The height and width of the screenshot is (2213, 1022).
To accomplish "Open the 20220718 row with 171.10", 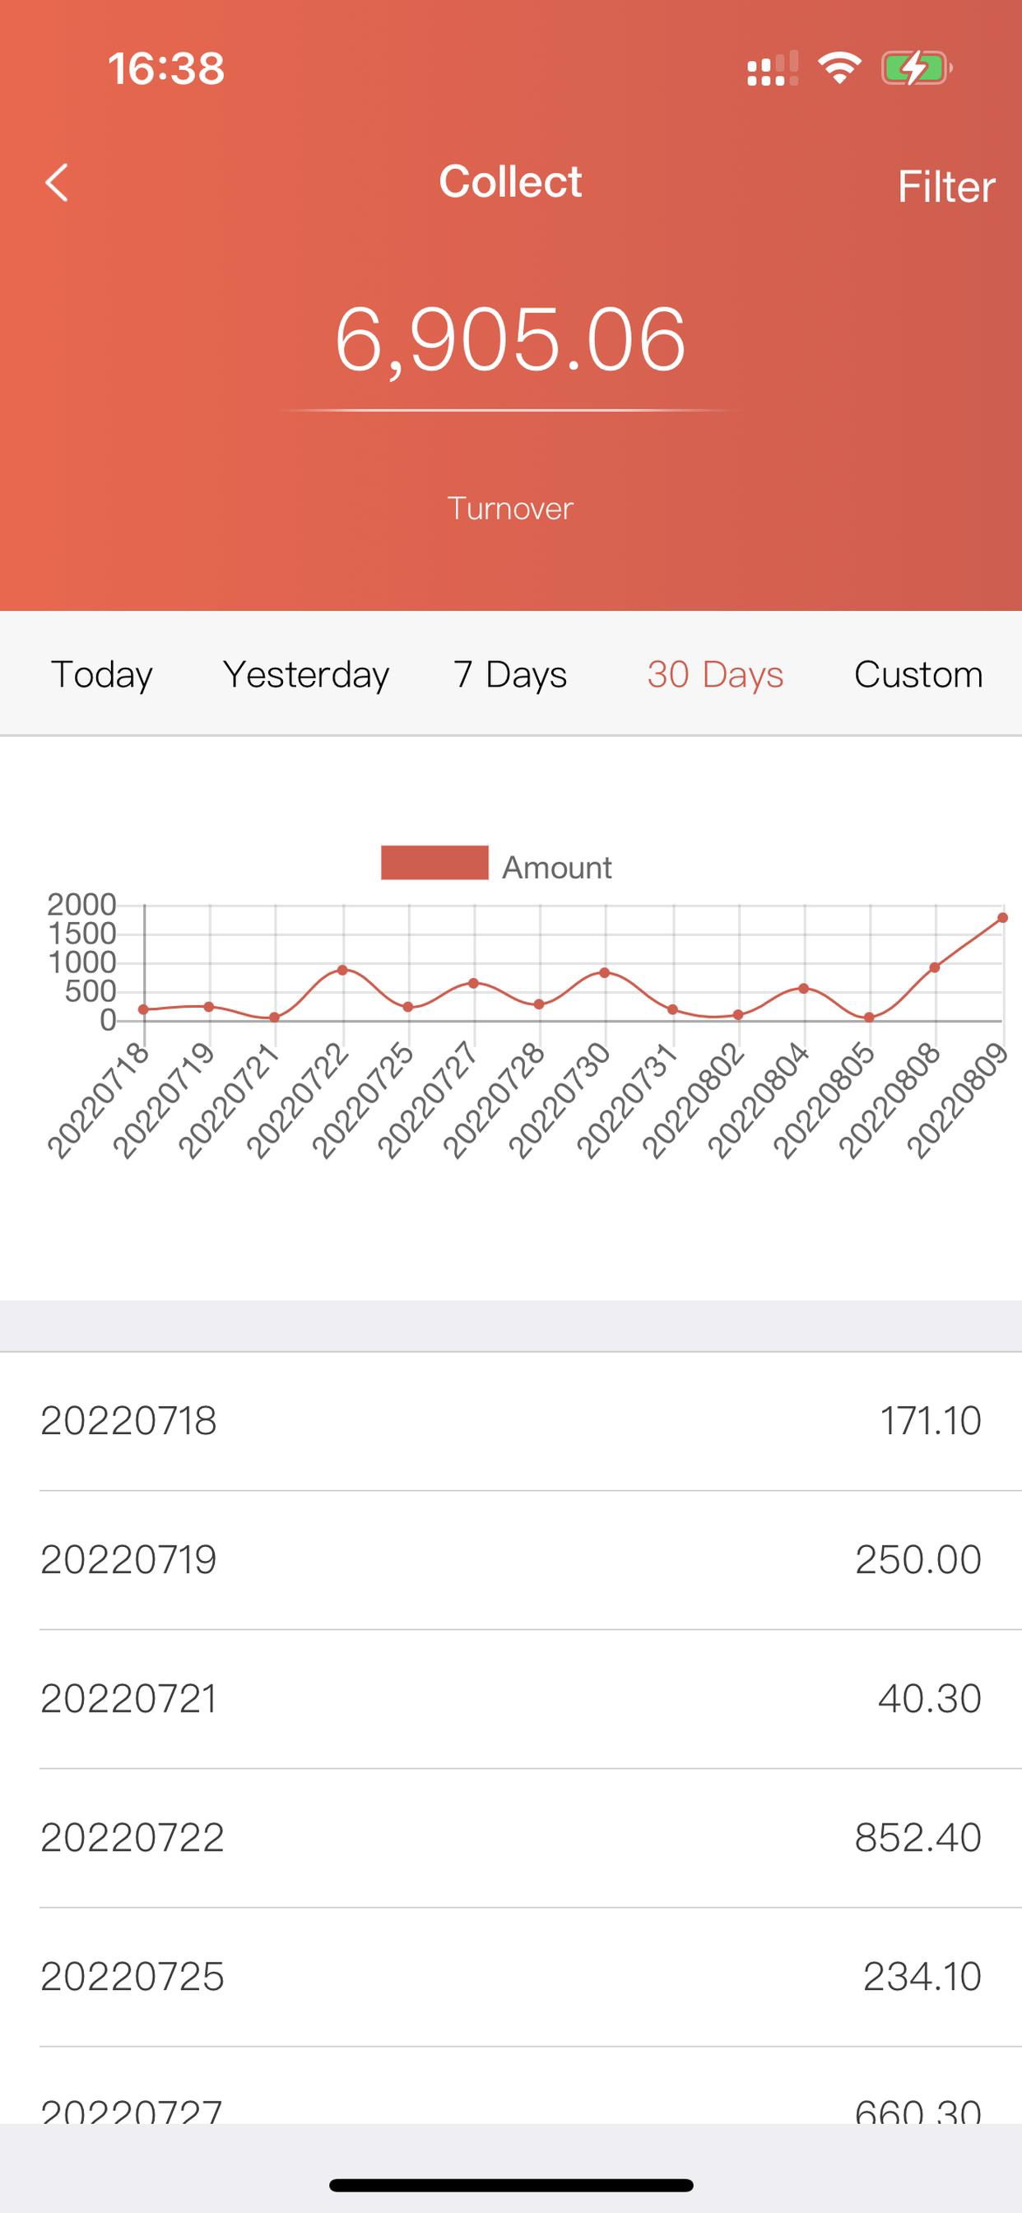I will click(511, 1421).
